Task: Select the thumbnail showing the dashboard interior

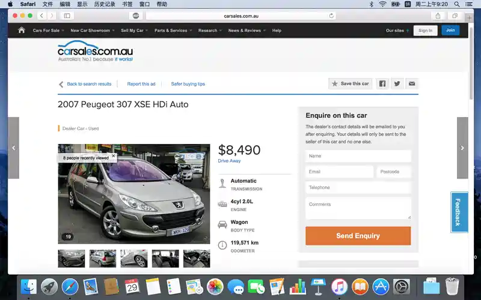Action: (197, 259)
